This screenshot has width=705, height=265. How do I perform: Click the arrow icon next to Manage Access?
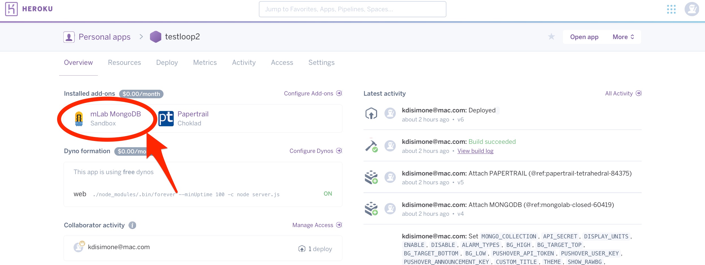[x=339, y=225]
